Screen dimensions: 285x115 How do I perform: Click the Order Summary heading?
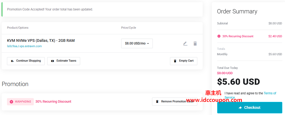pos(237,11)
